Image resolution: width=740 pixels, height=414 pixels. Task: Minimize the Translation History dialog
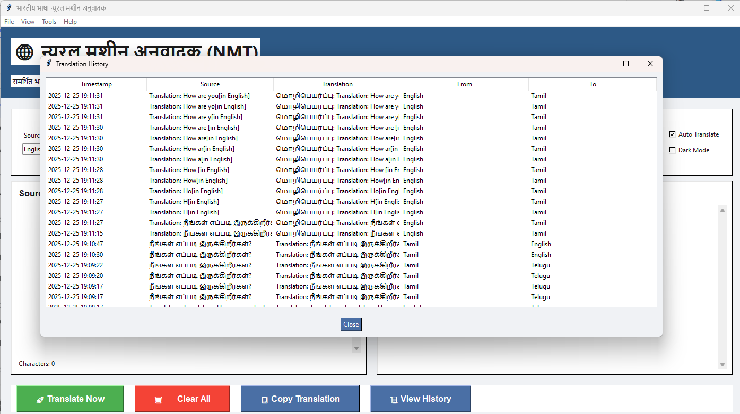[602, 64]
